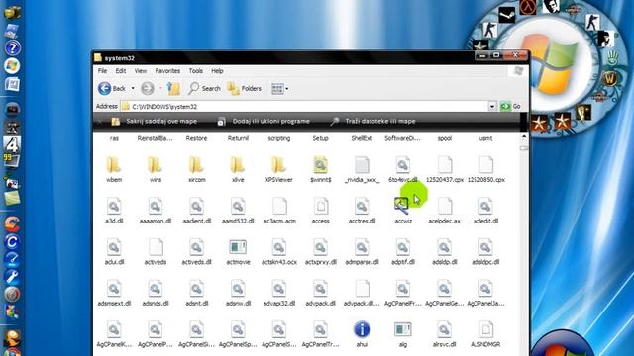This screenshot has height=356, width=634.
Task: Select the xlive folder
Action: 238,169
